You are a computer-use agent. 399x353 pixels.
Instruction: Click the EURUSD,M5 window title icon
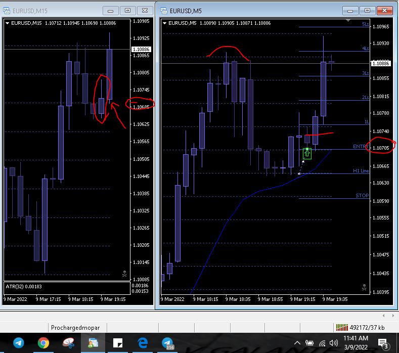pos(164,11)
